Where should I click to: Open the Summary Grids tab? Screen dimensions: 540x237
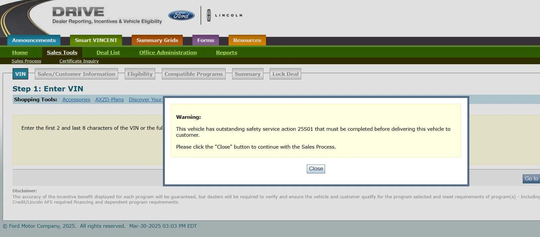(x=157, y=40)
